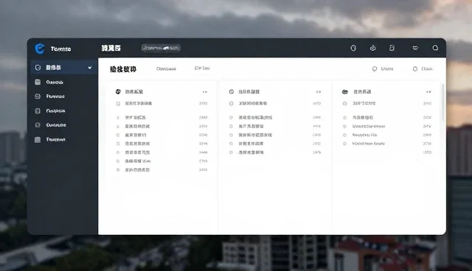Click the vertical scrollbar beside the right card
The image size is (472, 271).
point(442,102)
